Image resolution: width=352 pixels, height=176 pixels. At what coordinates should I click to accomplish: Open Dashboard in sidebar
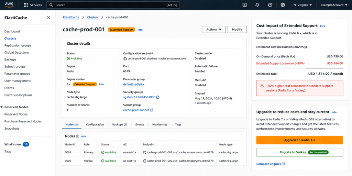12,31
